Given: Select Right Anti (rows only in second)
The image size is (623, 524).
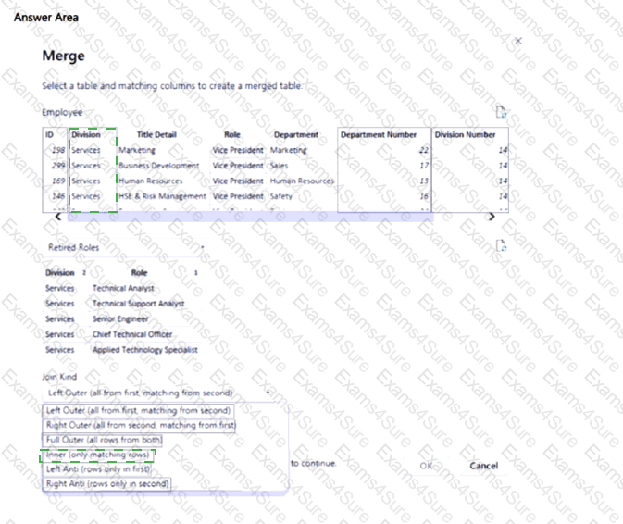Looking at the screenshot, I should click(107, 483).
